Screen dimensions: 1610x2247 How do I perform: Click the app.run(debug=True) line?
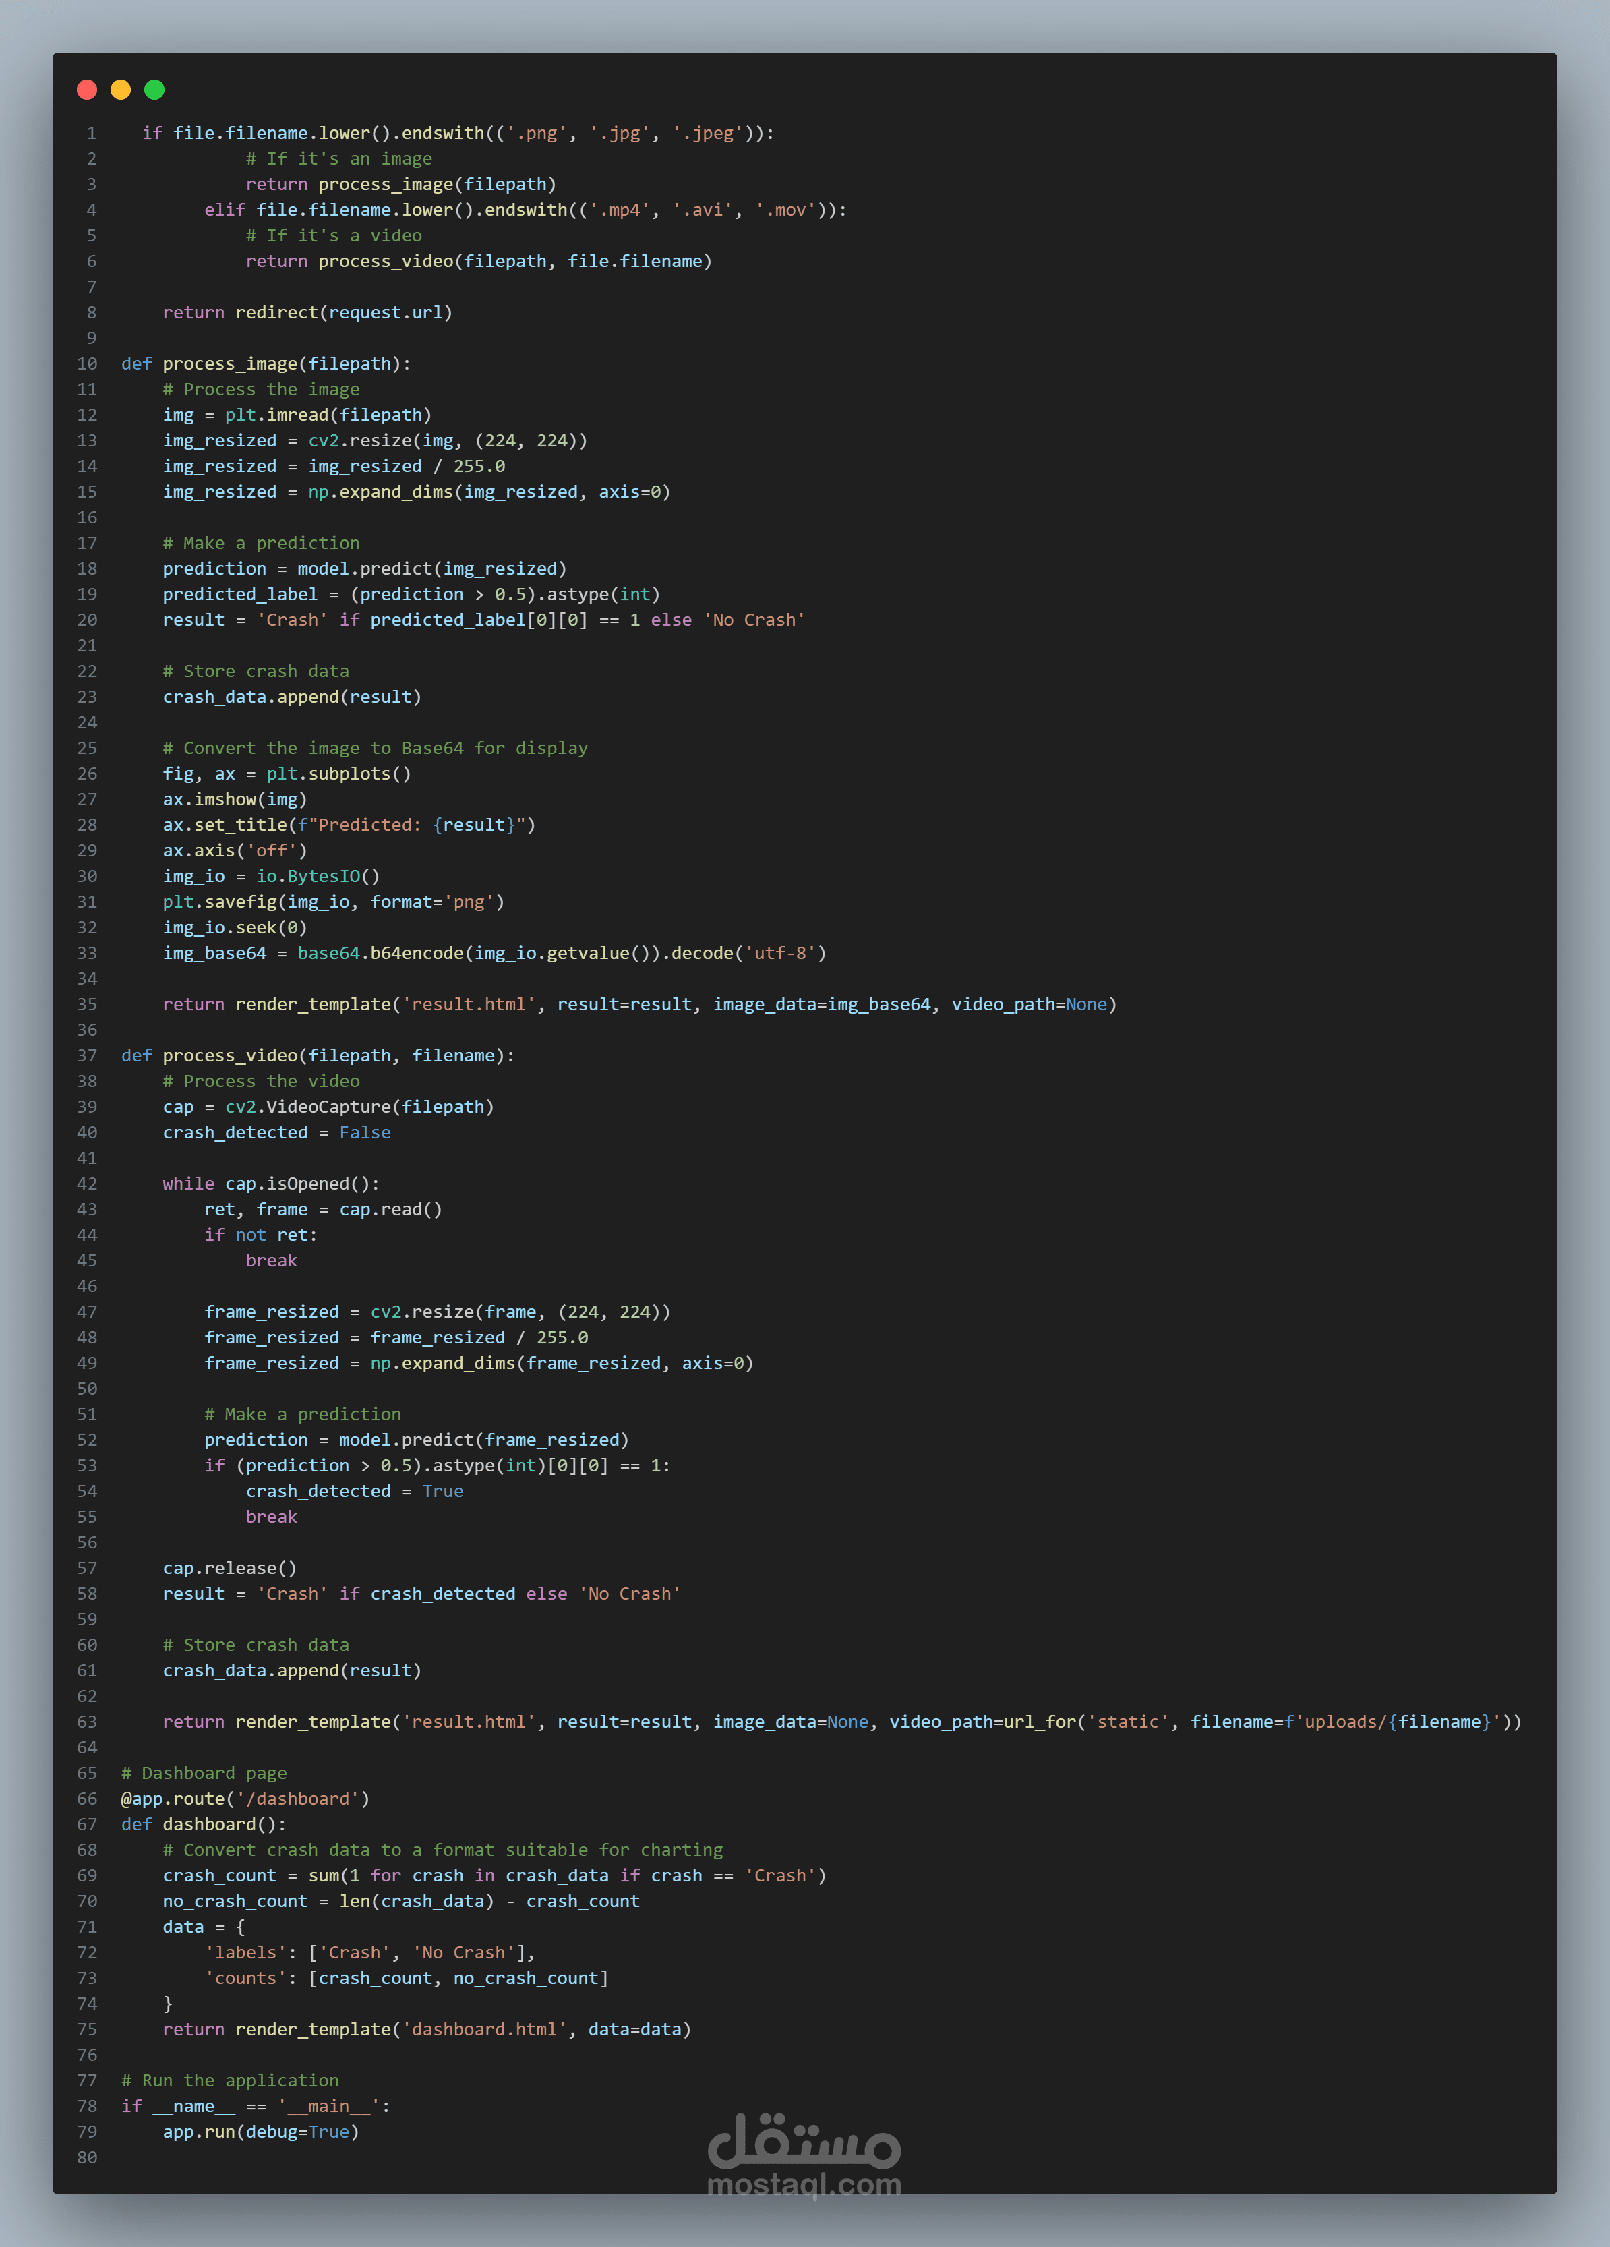pos(260,2131)
